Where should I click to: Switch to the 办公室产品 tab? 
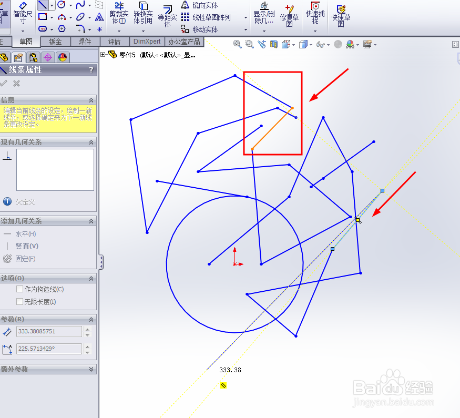click(184, 42)
